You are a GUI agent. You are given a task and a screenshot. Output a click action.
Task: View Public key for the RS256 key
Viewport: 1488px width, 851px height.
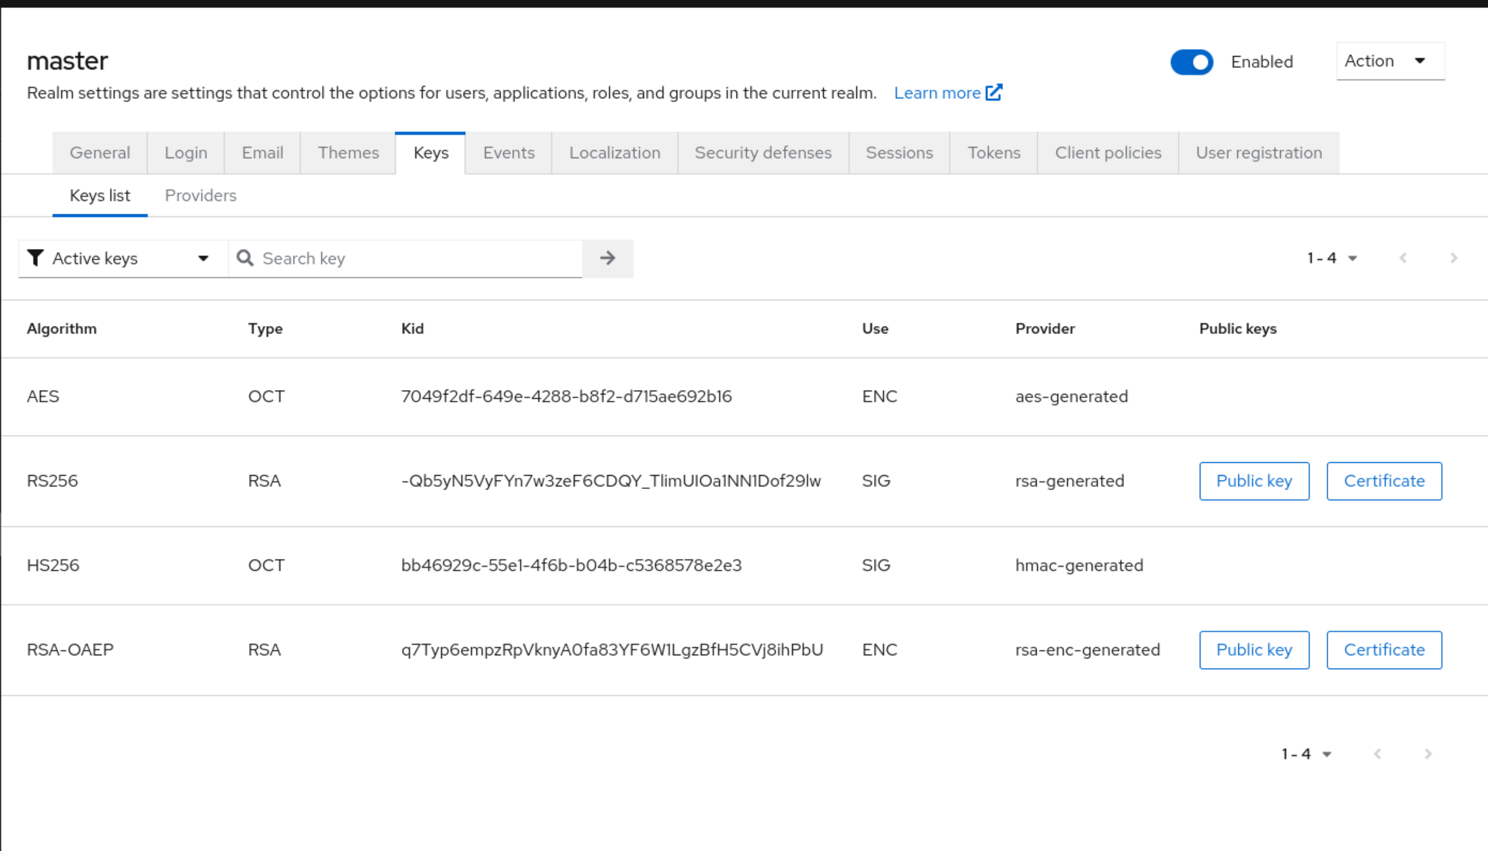[x=1254, y=480]
